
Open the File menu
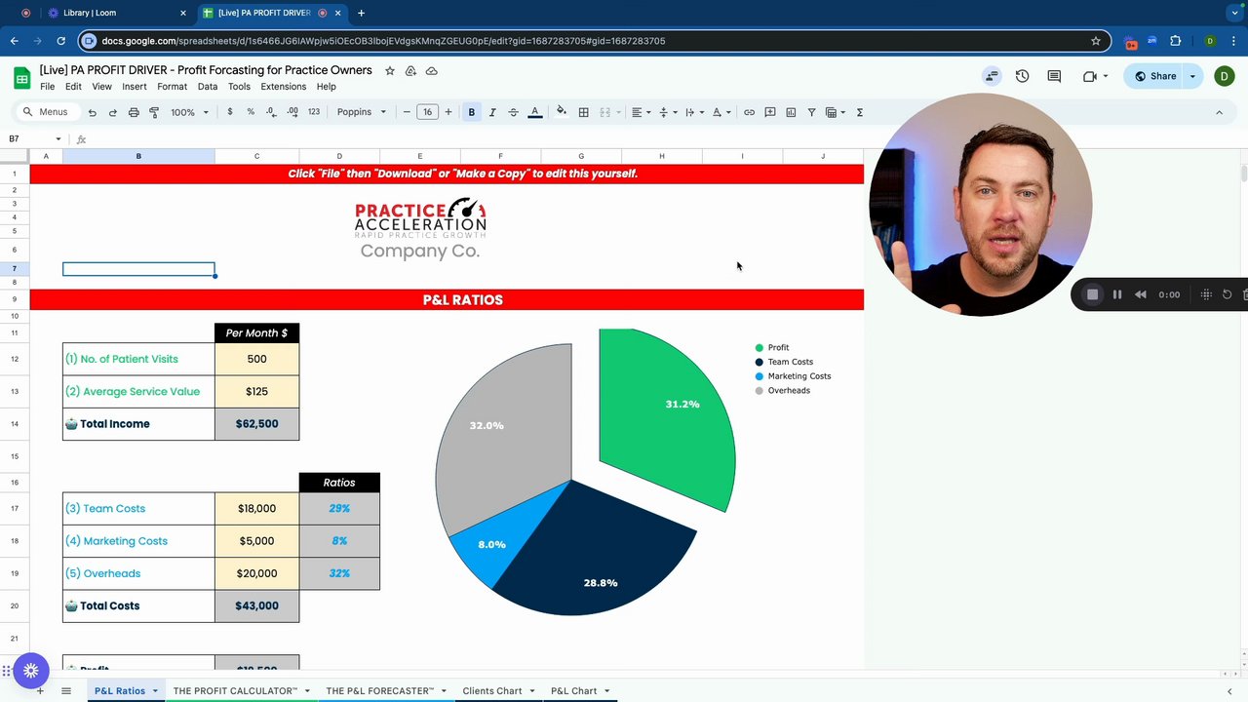click(x=47, y=87)
